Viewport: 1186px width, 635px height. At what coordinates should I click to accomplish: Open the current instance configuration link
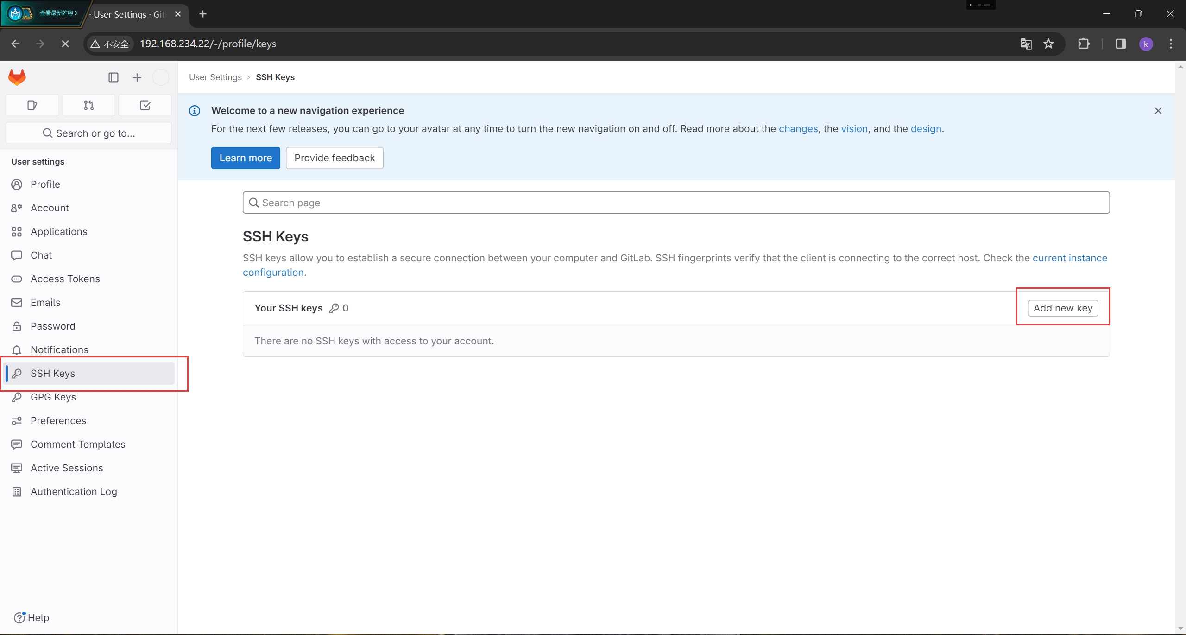tap(1069, 258)
